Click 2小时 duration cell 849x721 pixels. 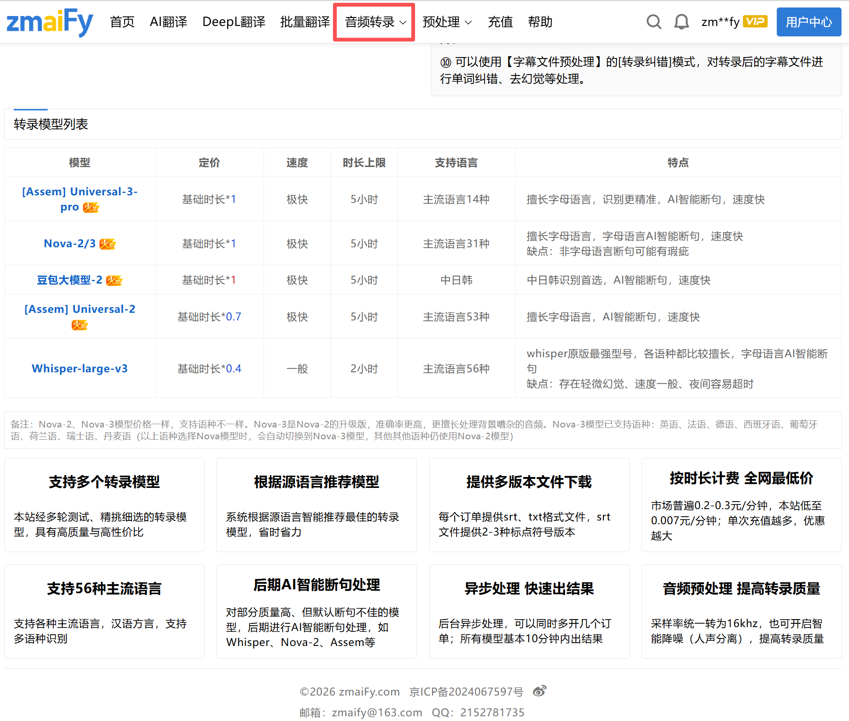click(x=364, y=369)
